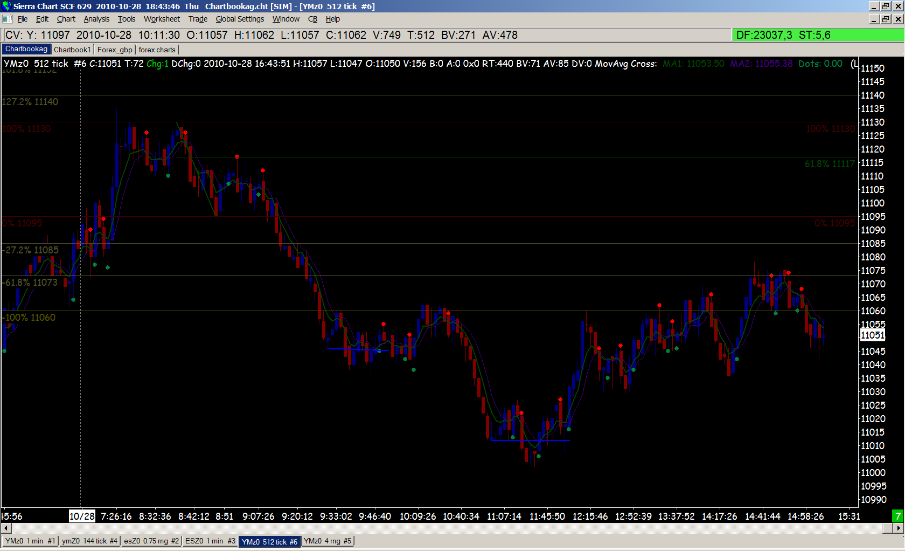The width and height of the screenshot is (905, 551).
Task: Click the 10990 price scale label
Action: tap(873, 500)
